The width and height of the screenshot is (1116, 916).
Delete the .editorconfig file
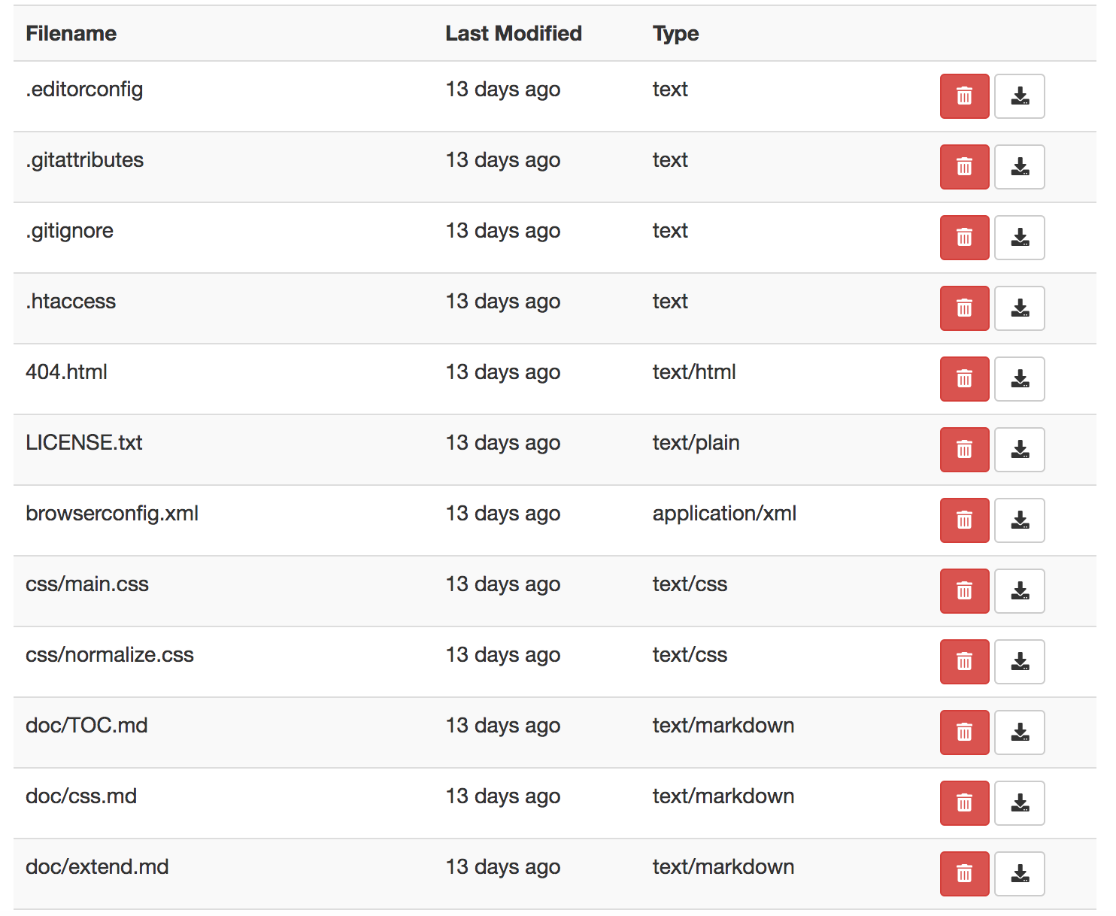pos(964,96)
